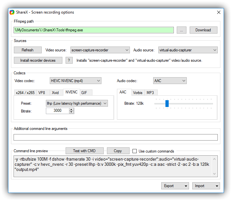Open the Export dropdown button
Viewport: 232px width, 201px height.
[x=175, y=186]
